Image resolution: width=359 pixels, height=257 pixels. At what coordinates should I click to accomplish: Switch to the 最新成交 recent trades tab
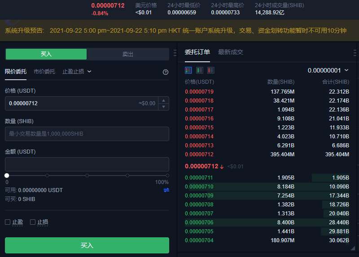click(231, 52)
